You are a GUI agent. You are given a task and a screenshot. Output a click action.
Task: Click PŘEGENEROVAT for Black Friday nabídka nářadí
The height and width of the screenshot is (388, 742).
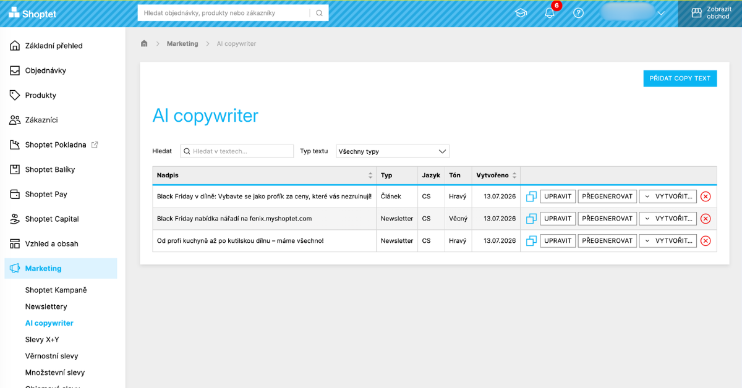tap(607, 219)
